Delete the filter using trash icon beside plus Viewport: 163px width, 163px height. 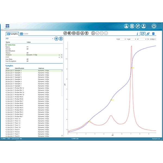61,39
